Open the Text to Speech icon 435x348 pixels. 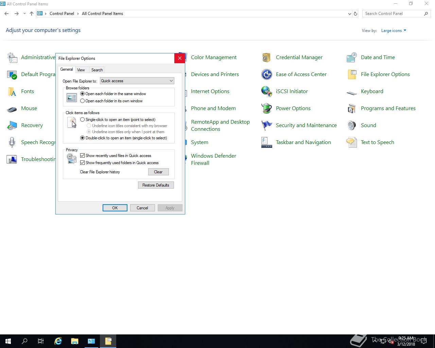[352, 142]
